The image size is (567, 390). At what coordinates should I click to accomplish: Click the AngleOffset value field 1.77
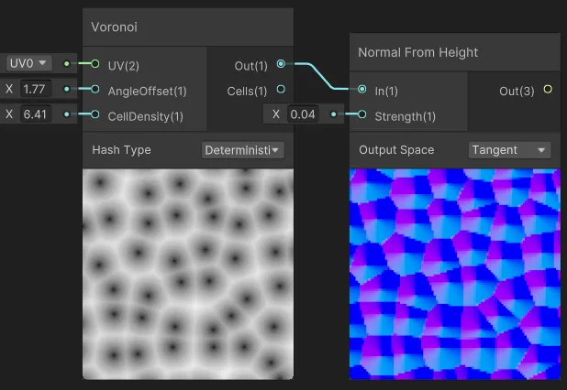click(36, 89)
